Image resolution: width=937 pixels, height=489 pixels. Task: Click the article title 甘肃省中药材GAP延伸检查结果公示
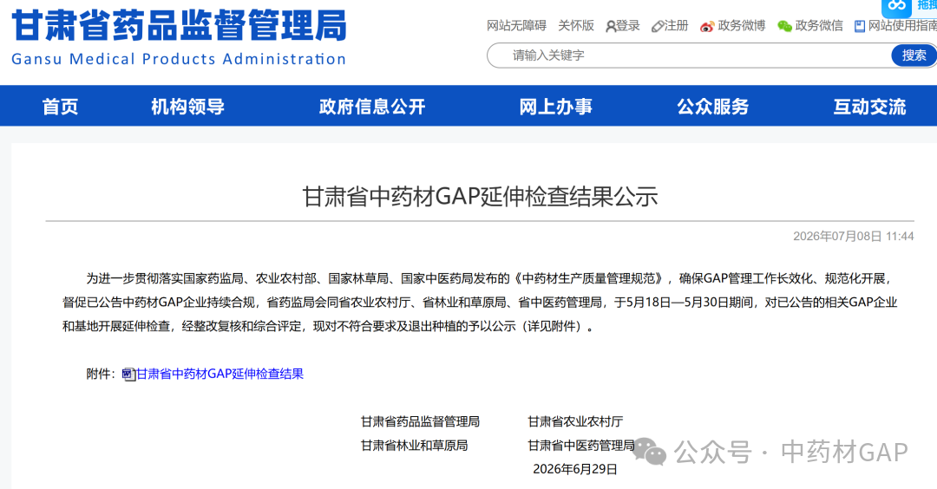point(480,197)
